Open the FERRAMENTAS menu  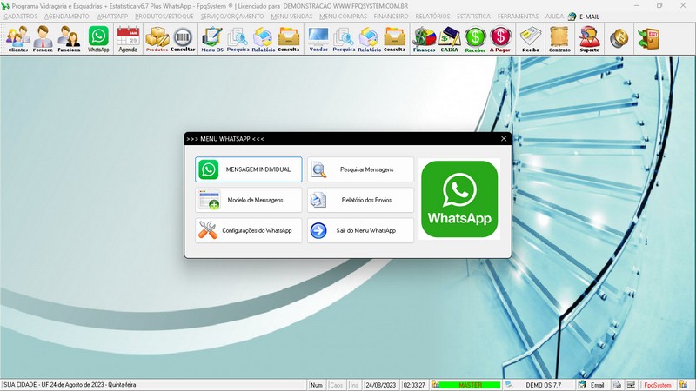point(518,17)
